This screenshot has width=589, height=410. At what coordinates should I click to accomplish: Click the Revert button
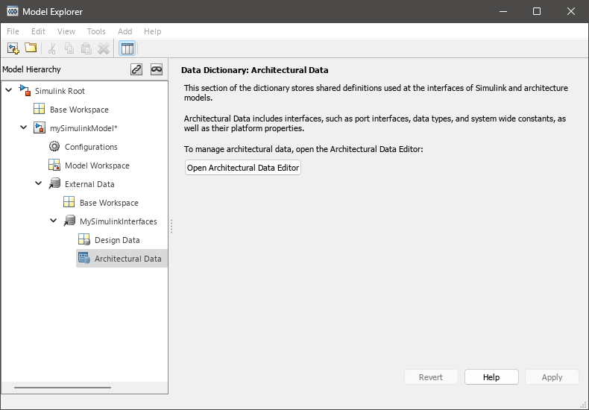coord(431,377)
